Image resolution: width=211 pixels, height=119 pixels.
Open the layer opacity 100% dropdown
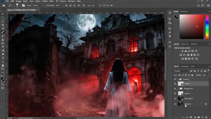[205, 75]
